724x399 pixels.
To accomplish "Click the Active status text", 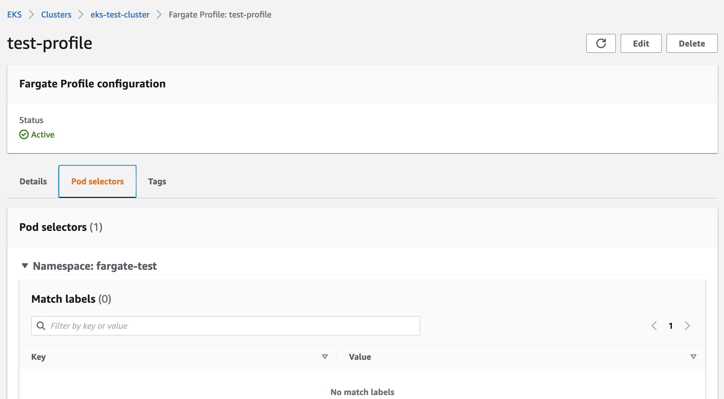I will [43, 135].
